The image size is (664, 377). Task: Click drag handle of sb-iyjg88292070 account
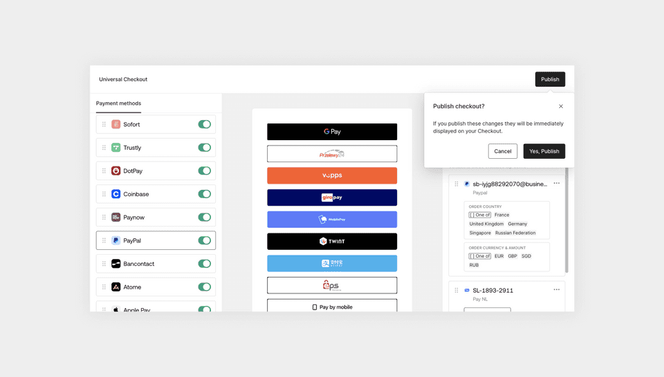[x=456, y=184]
